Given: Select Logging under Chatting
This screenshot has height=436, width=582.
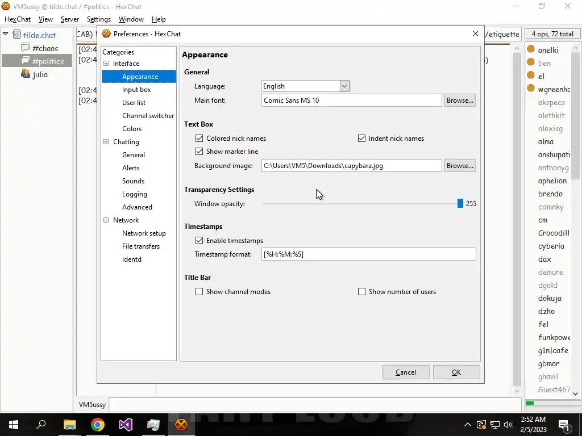Looking at the screenshot, I should 134,194.
